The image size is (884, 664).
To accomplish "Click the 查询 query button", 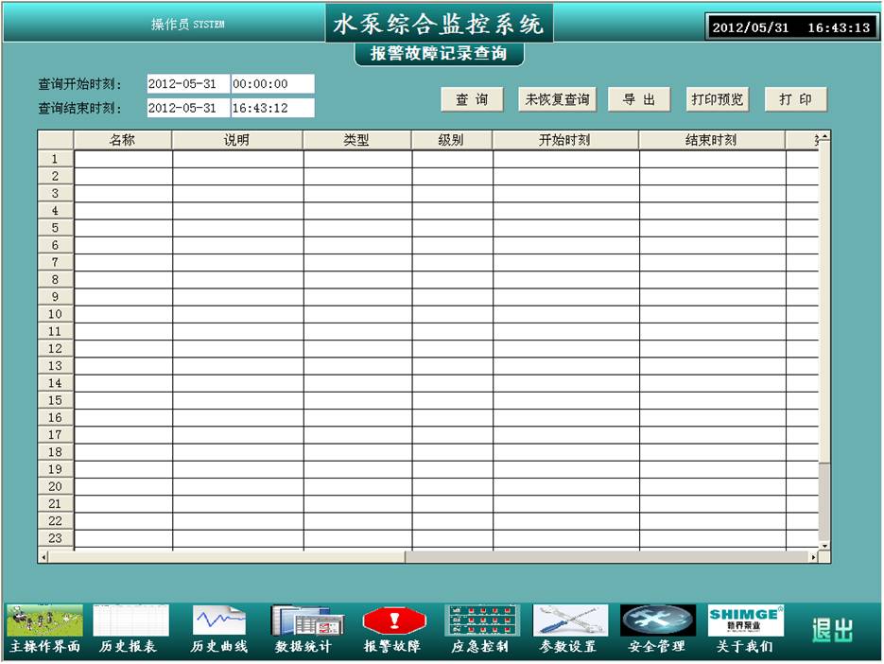I will [473, 100].
